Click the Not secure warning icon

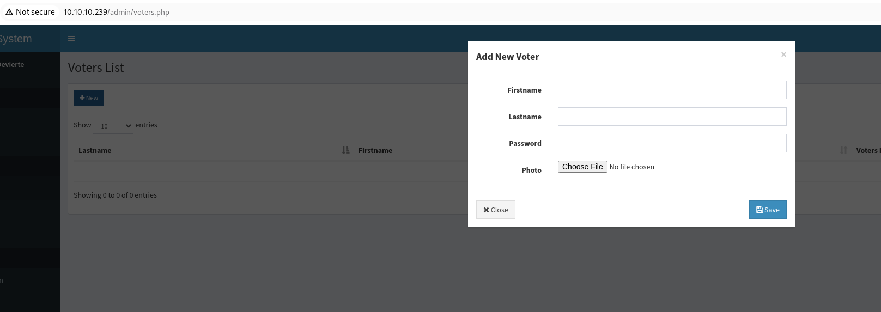[9, 12]
